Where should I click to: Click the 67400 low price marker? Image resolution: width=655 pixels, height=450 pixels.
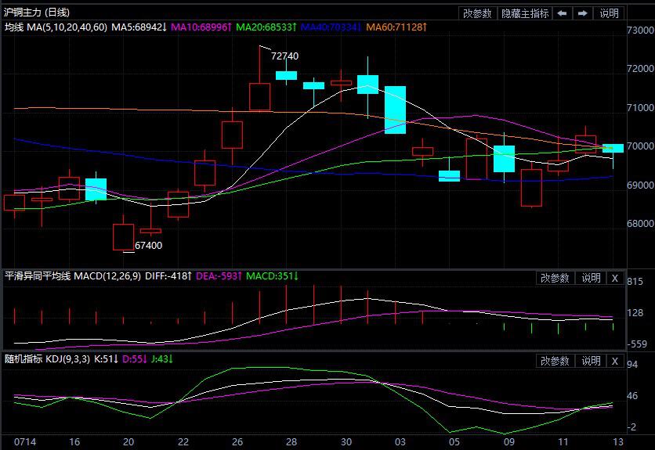pyautogui.click(x=148, y=245)
